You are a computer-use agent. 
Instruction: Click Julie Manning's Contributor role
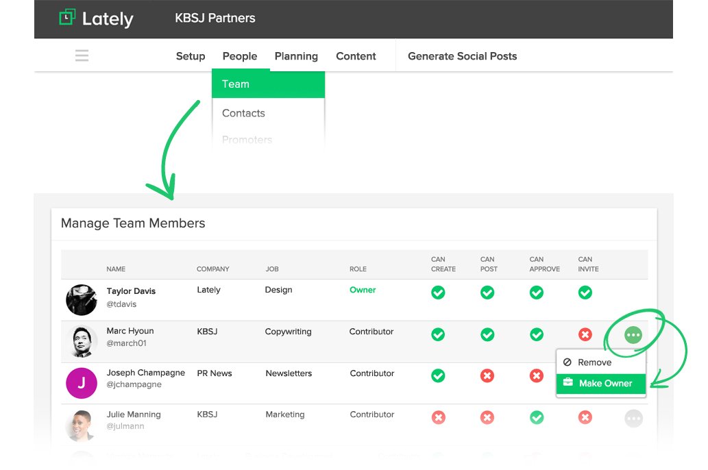click(x=372, y=415)
